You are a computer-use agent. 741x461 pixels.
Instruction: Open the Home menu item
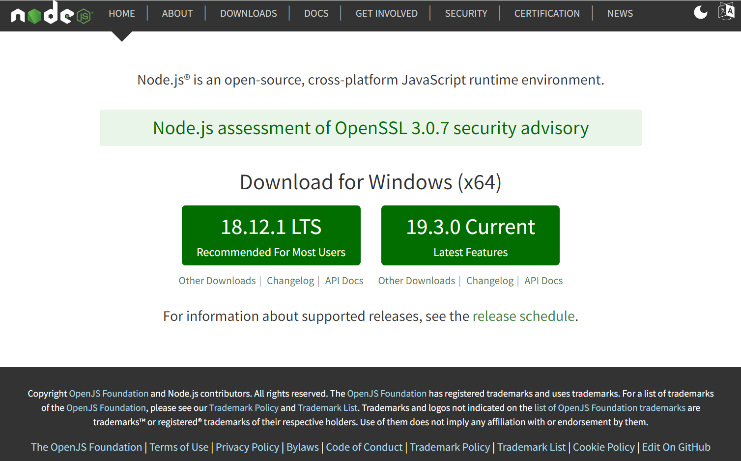click(122, 14)
